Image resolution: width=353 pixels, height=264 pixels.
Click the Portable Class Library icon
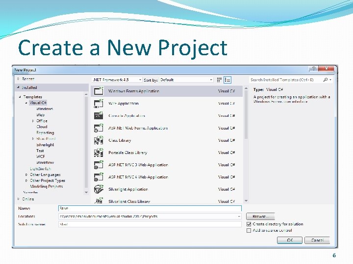(99, 153)
